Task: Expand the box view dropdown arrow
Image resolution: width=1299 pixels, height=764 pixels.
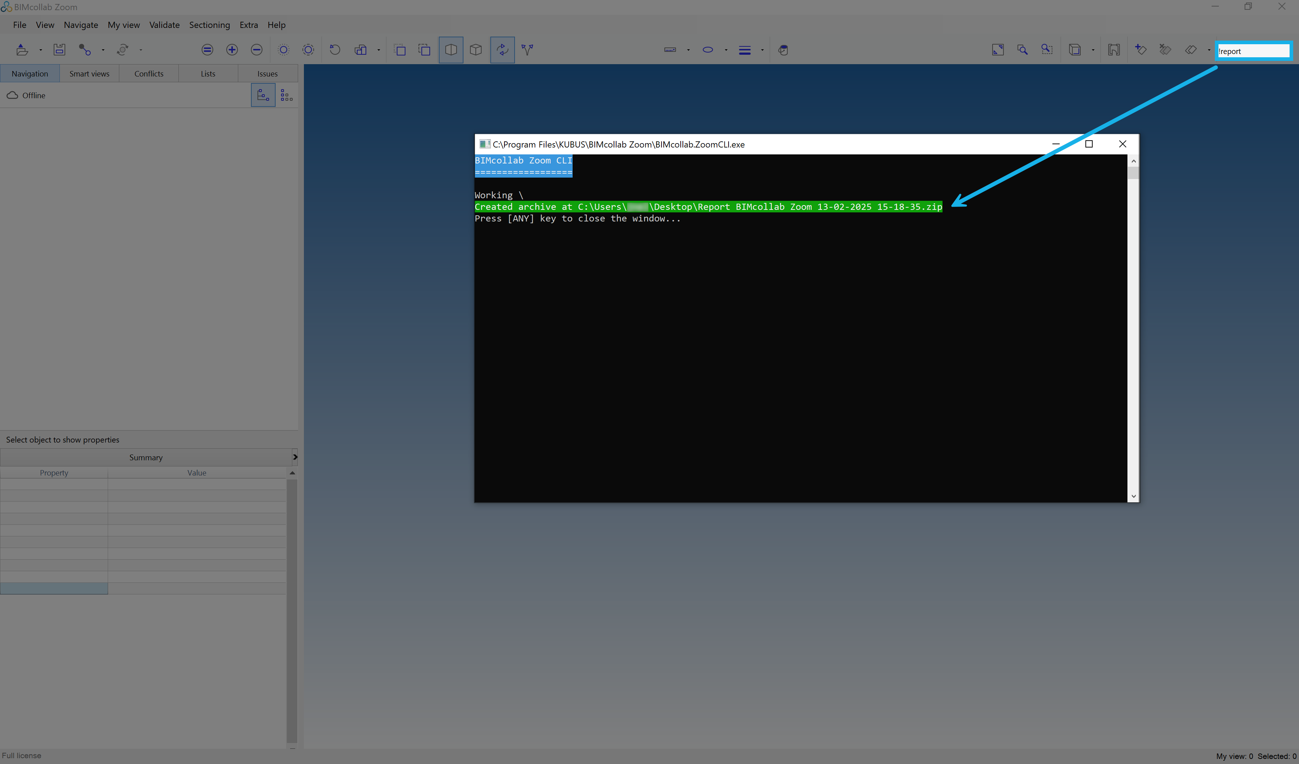Action: pos(1093,50)
